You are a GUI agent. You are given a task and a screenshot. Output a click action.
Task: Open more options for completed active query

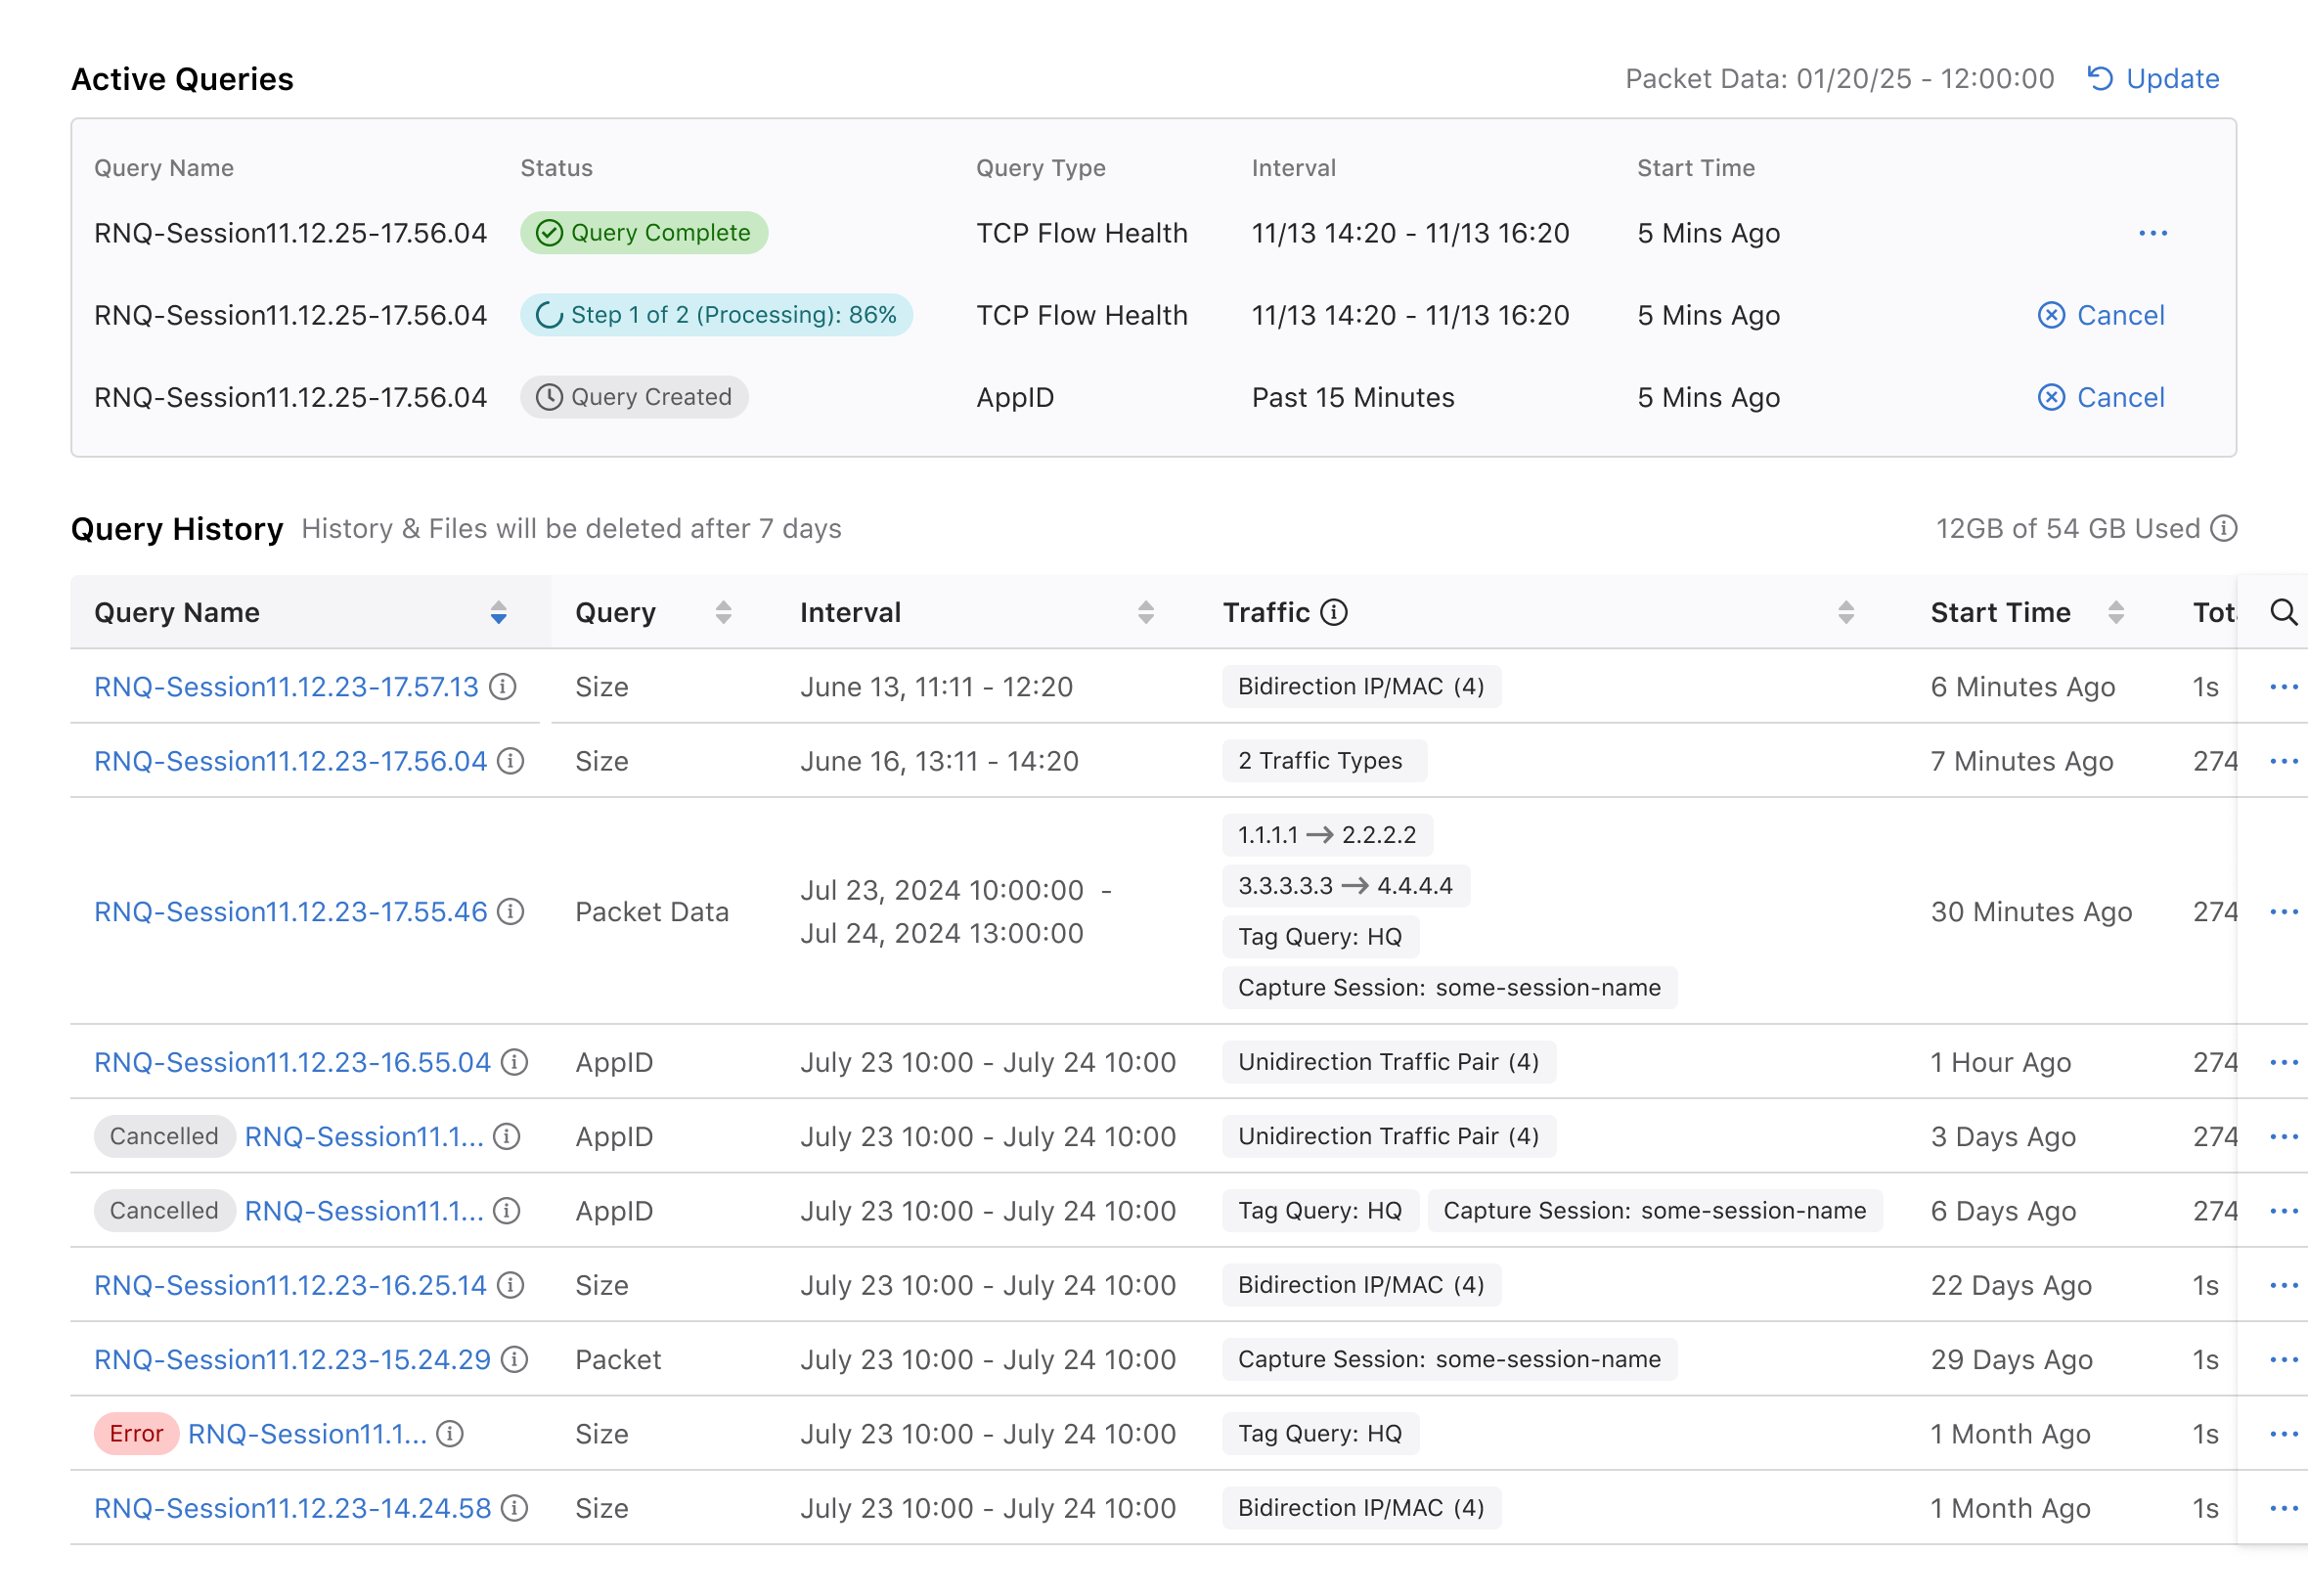point(2152,233)
